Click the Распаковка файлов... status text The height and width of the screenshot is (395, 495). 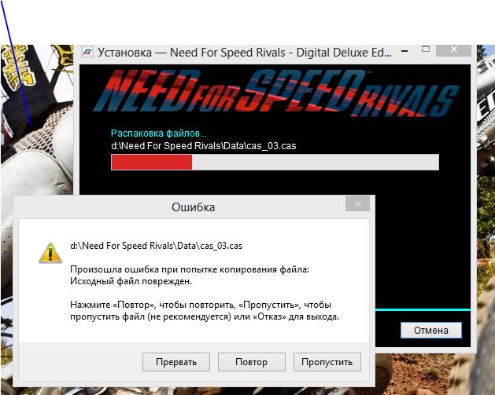coord(159,133)
